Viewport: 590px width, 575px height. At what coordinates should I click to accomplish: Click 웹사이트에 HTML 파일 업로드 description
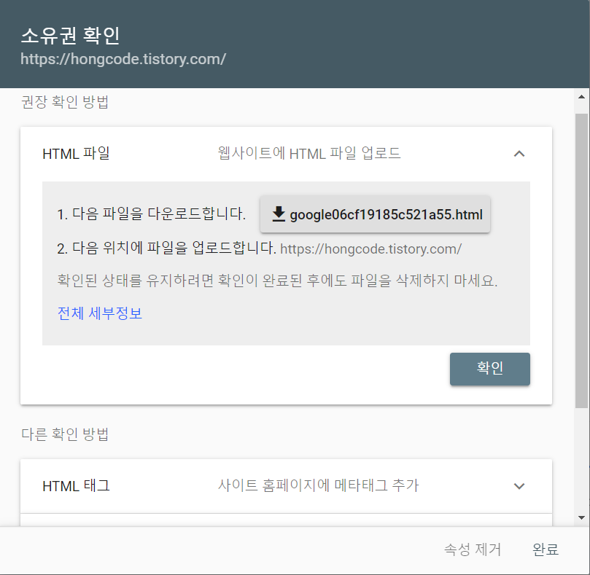309,154
